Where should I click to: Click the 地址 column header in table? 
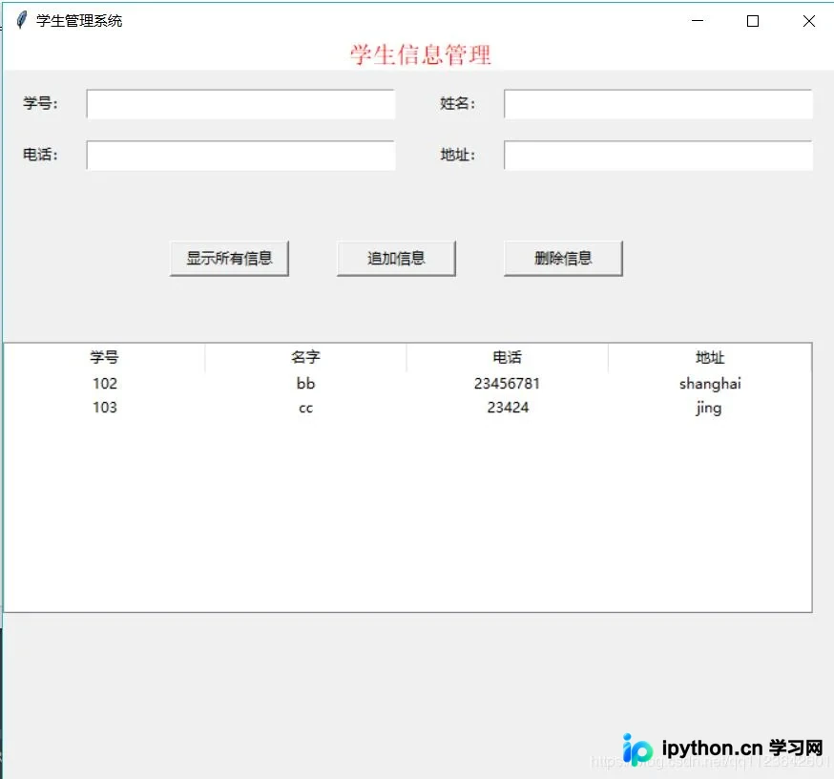click(x=710, y=357)
